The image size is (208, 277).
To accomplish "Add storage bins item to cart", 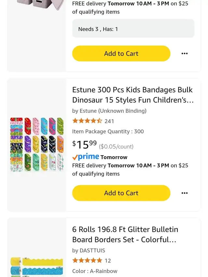I will [121, 54].
